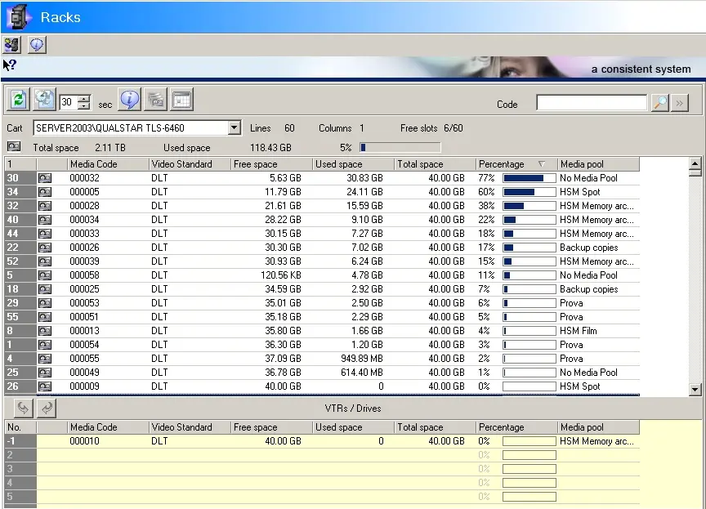Increase the refresh seconds spinner value
This screenshot has width=706, height=509.
(x=83, y=98)
